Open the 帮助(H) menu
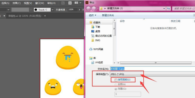 [51, 3]
